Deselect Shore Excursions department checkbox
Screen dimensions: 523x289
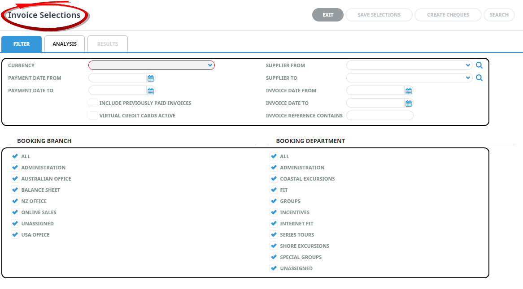pyautogui.click(x=274, y=246)
